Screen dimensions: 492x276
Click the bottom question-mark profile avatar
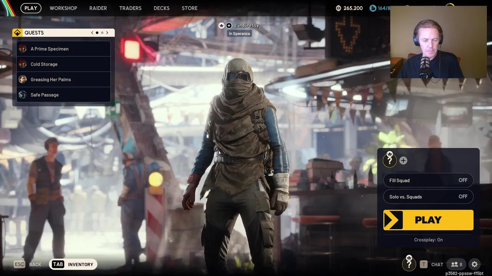pos(409,263)
